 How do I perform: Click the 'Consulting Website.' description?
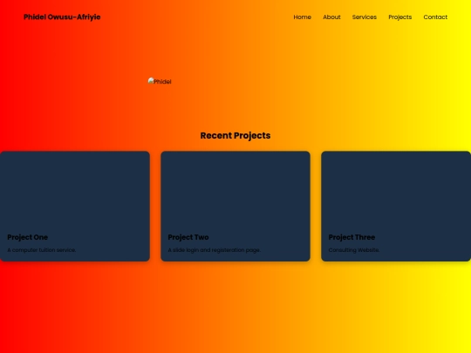coord(354,250)
